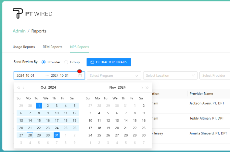Click the start date field 2024-10-01
The width and height of the screenshot is (230, 152).
(x=29, y=76)
